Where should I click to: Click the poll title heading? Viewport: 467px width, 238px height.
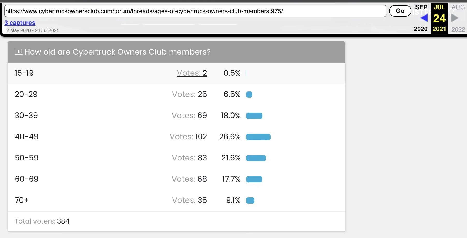click(x=118, y=52)
